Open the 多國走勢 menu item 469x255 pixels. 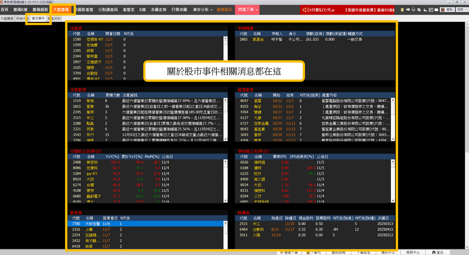tap(159, 10)
